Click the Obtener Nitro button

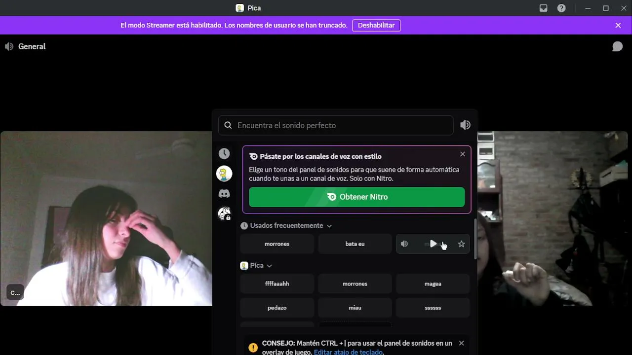click(x=356, y=197)
